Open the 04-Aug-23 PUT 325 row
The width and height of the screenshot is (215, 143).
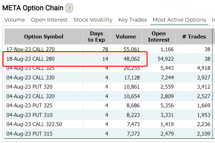[29, 105]
